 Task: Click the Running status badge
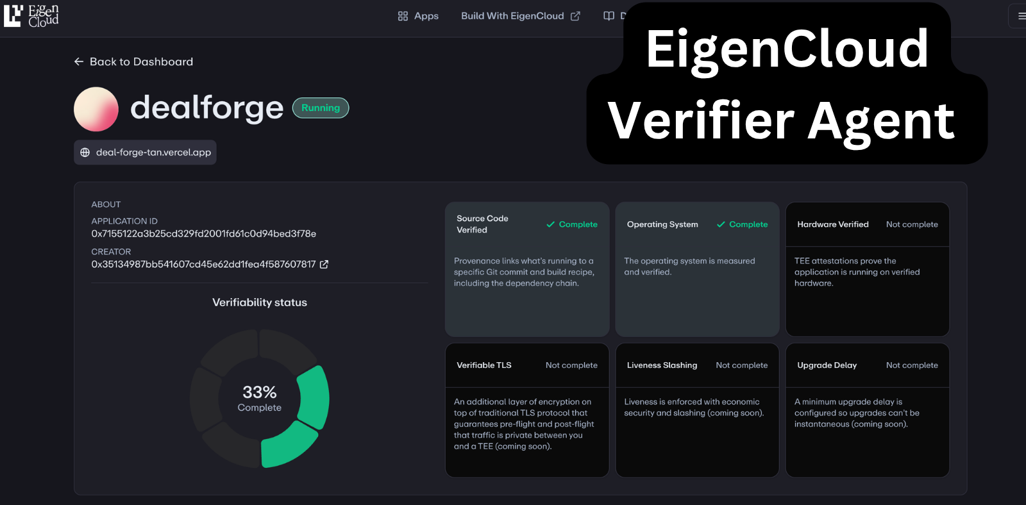coord(321,108)
